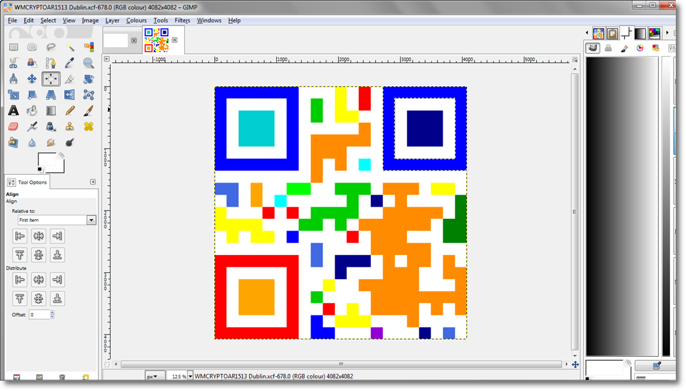The image size is (686, 391).
Task: Open the Layer menu
Action: [112, 20]
